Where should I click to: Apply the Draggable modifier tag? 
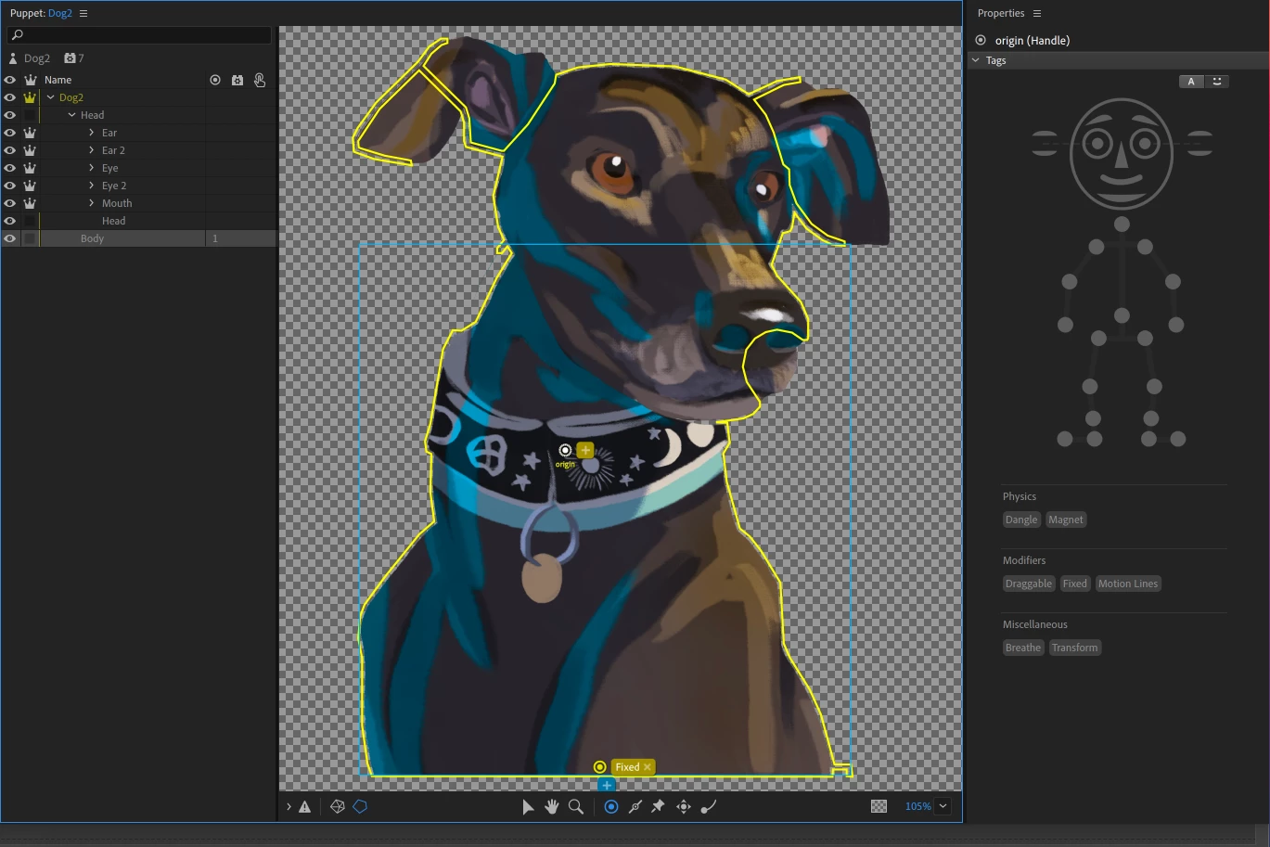(x=1029, y=584)
